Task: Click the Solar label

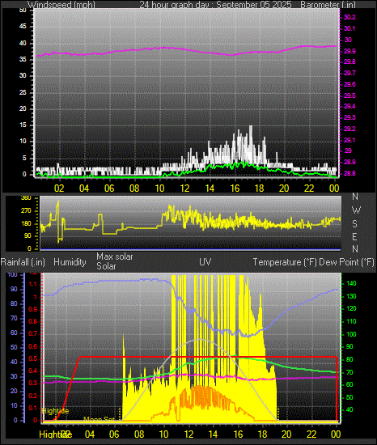Action: pos(106,266)
